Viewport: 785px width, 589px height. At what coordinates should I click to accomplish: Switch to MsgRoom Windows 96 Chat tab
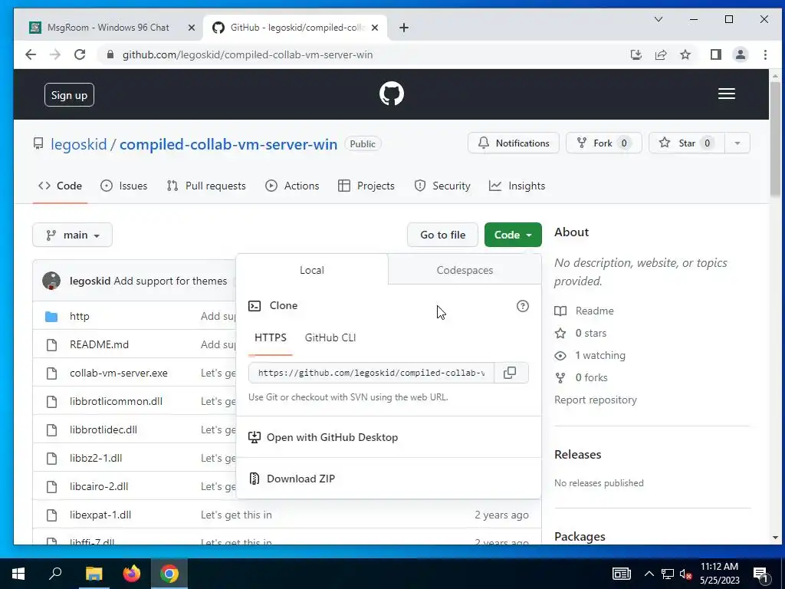tap(109, 28)
